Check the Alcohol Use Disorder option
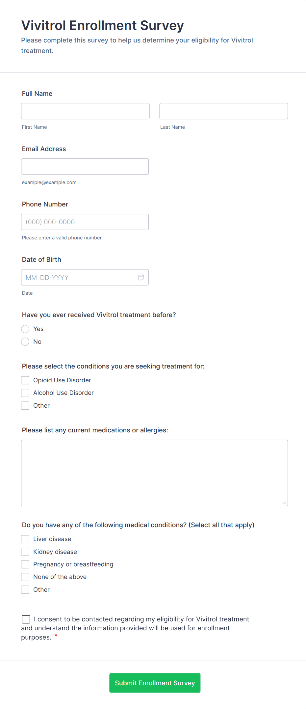 (25, 393)
